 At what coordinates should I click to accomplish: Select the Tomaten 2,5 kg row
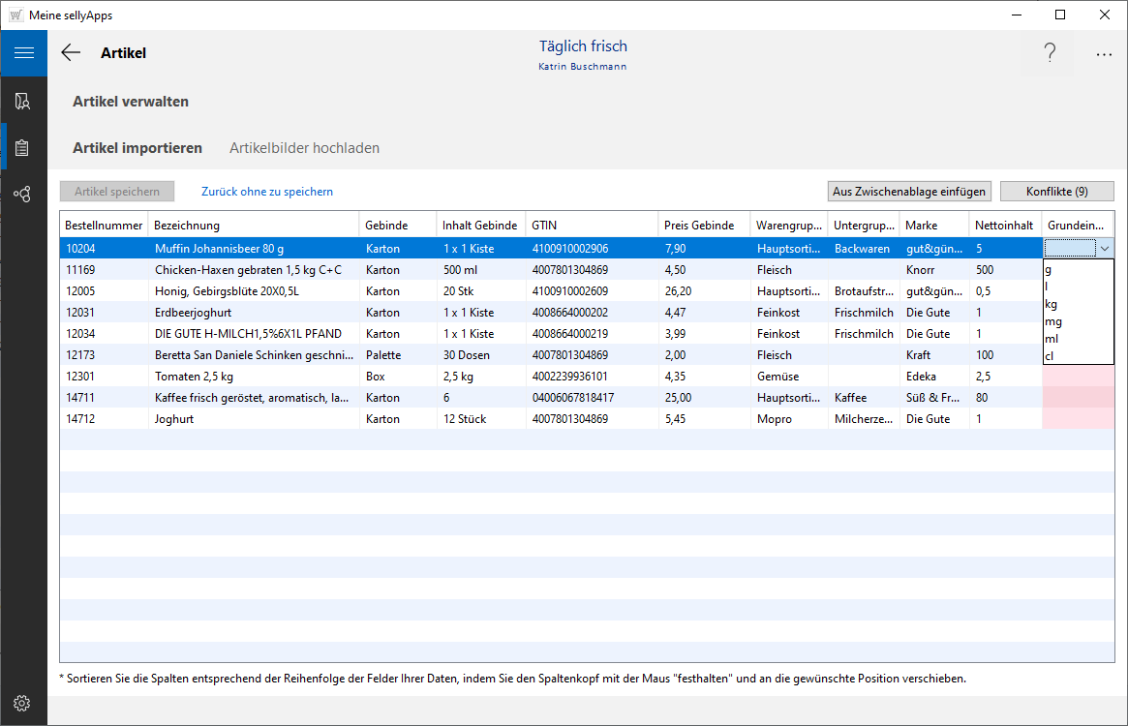(x=194, y=377)
